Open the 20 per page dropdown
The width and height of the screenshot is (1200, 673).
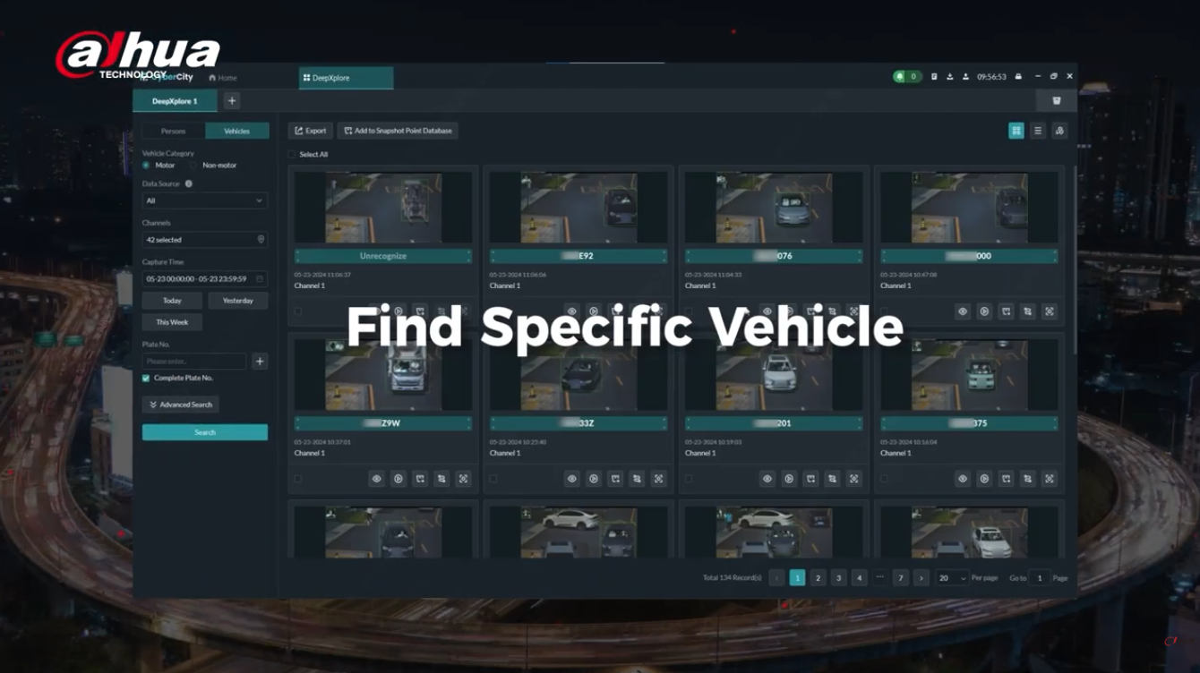point(951,578)
